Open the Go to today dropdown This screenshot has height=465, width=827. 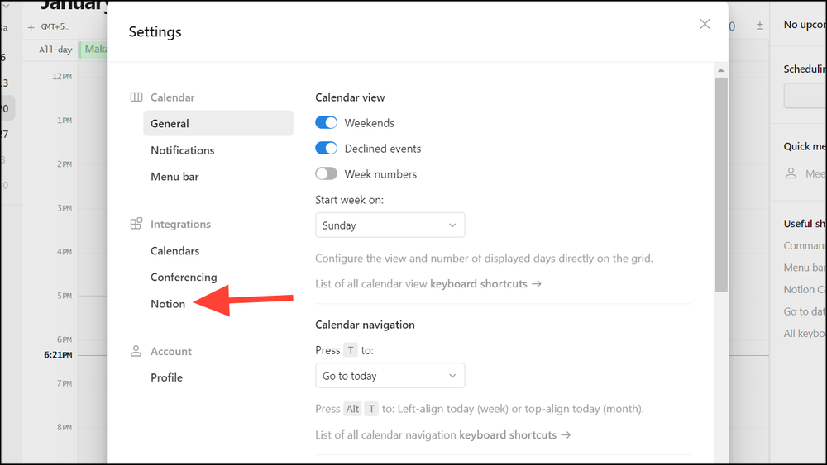point(390,376)
